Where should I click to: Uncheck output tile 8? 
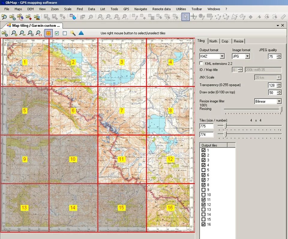click(x=203, y=185)
